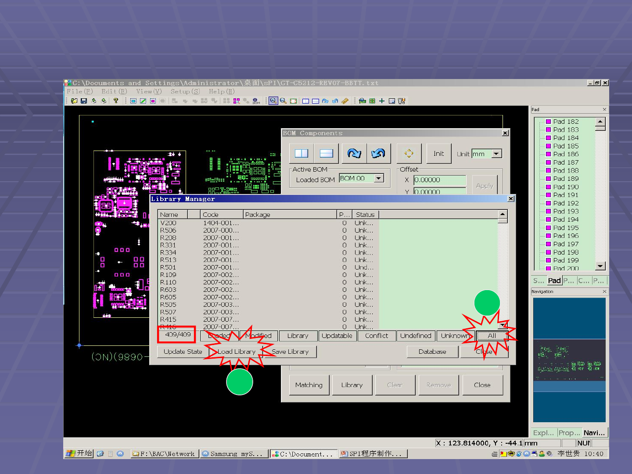Click the horizontal split button in BOM Components
Viewport: 632px width, 474px height.
pos(327,153)
